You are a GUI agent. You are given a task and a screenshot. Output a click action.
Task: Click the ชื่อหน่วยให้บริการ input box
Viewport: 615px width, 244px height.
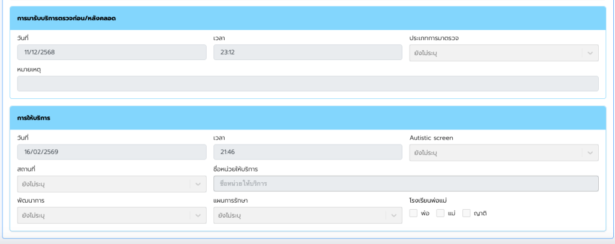(405, 183)
